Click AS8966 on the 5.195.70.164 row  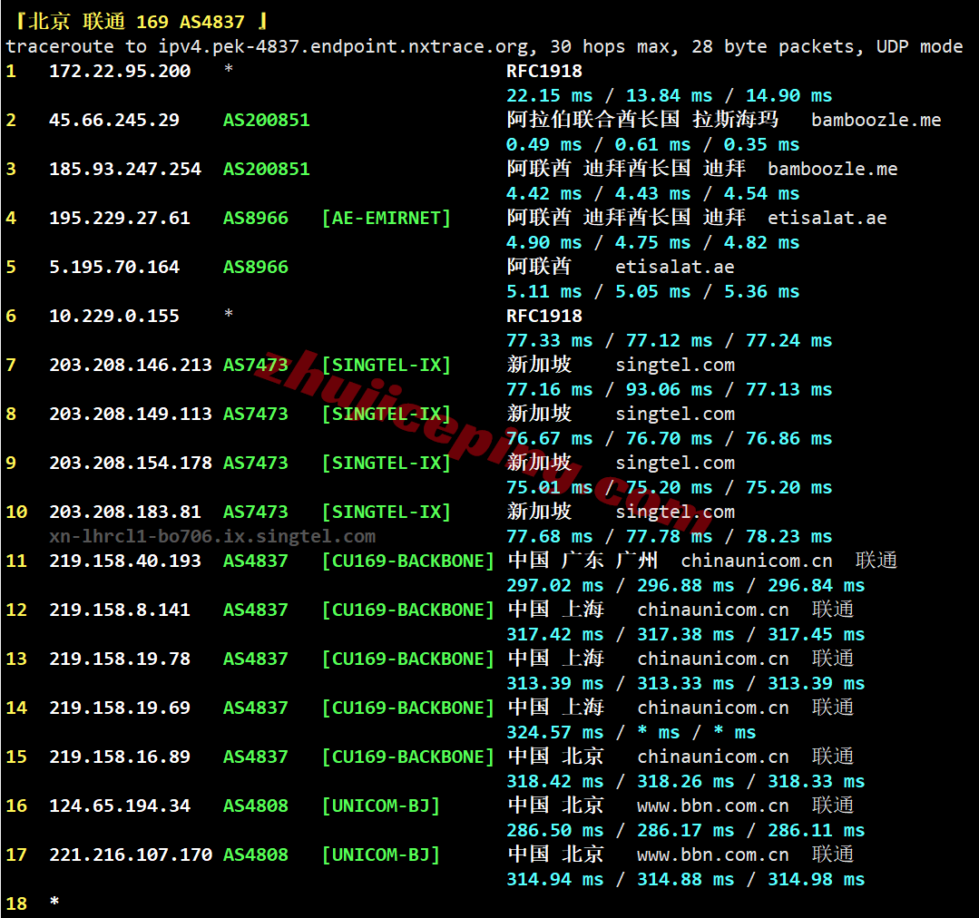[x=256, y=267]
